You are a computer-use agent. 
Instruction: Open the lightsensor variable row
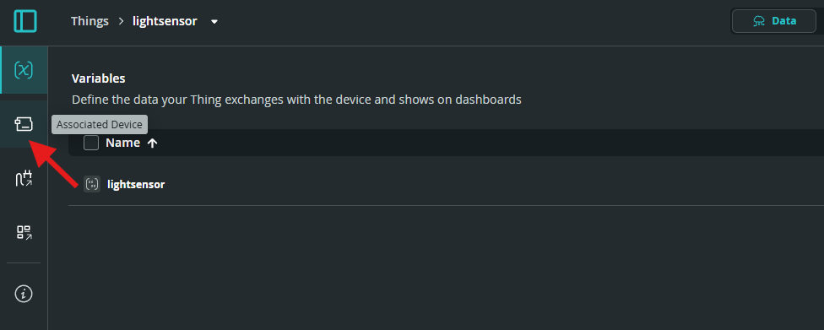click(x=446, y=185)
